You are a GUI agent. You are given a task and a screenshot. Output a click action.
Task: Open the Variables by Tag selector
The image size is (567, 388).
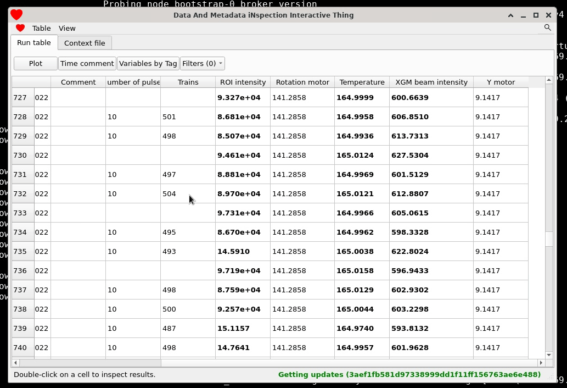click(148, 63)
